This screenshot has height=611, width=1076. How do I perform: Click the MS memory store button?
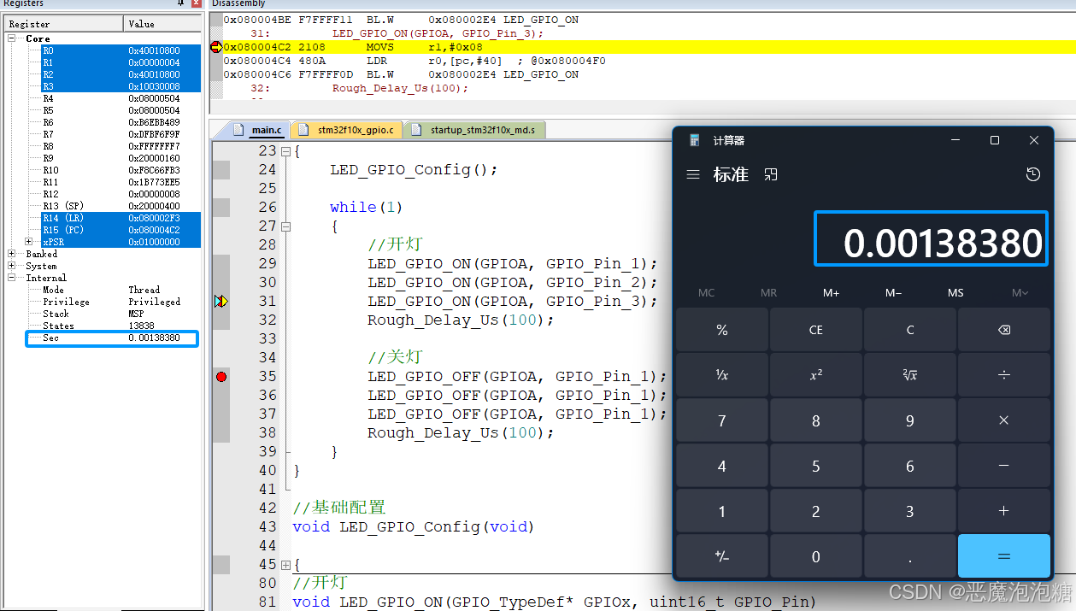pyautogui.click(x=955, y=293)
